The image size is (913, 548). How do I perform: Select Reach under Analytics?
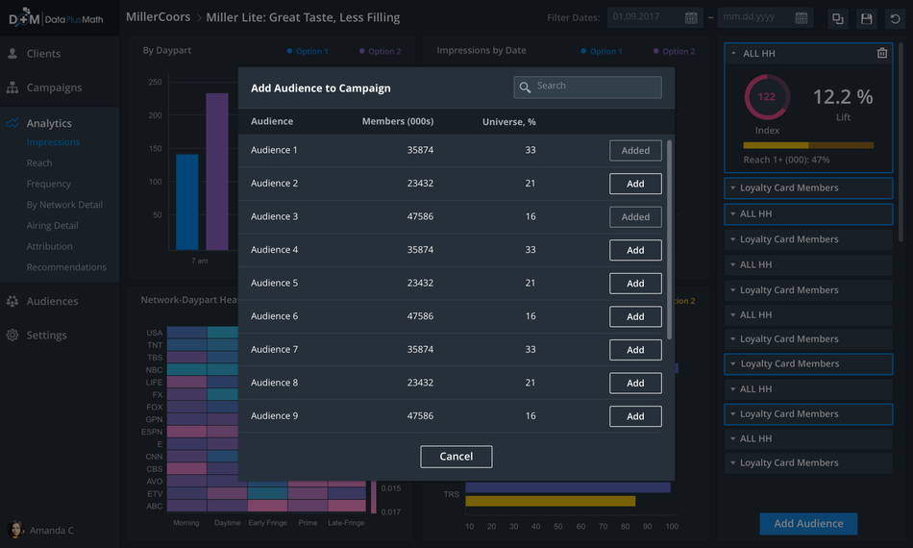(x=39, y=163)
